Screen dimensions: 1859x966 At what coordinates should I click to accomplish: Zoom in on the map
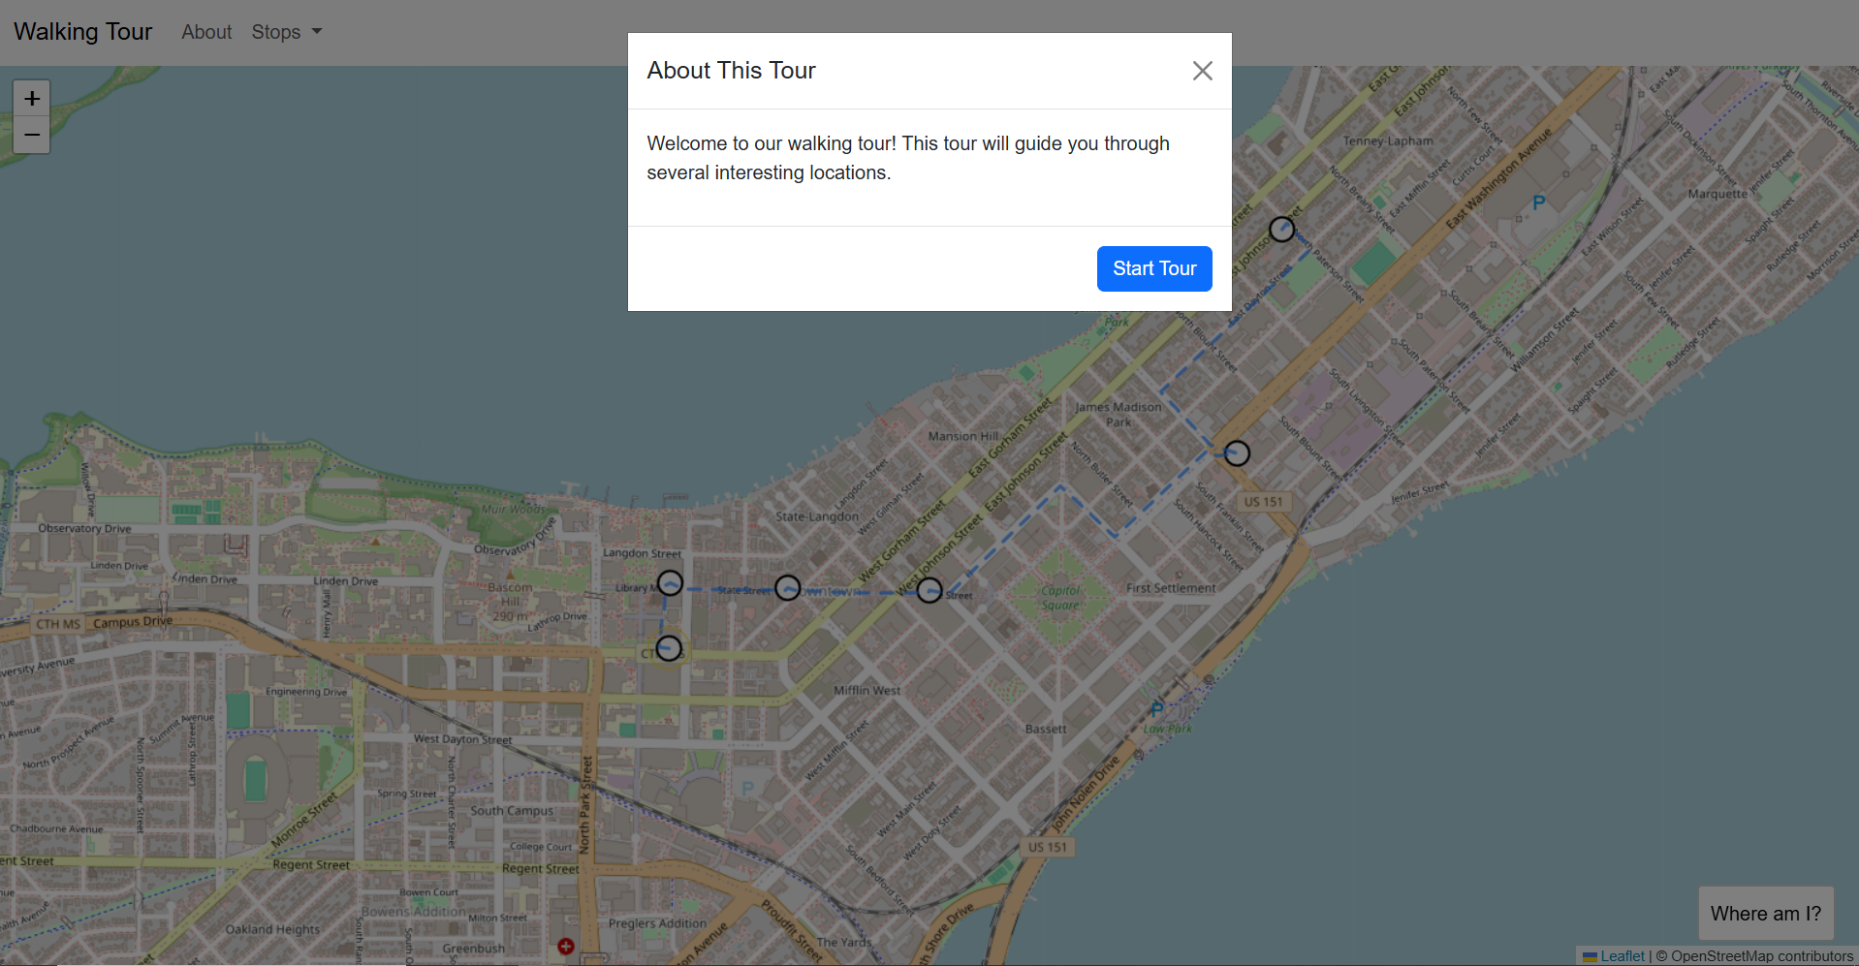pos(32,99)
